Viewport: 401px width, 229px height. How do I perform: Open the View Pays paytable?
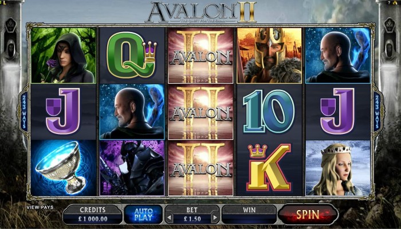coord(40,207)
